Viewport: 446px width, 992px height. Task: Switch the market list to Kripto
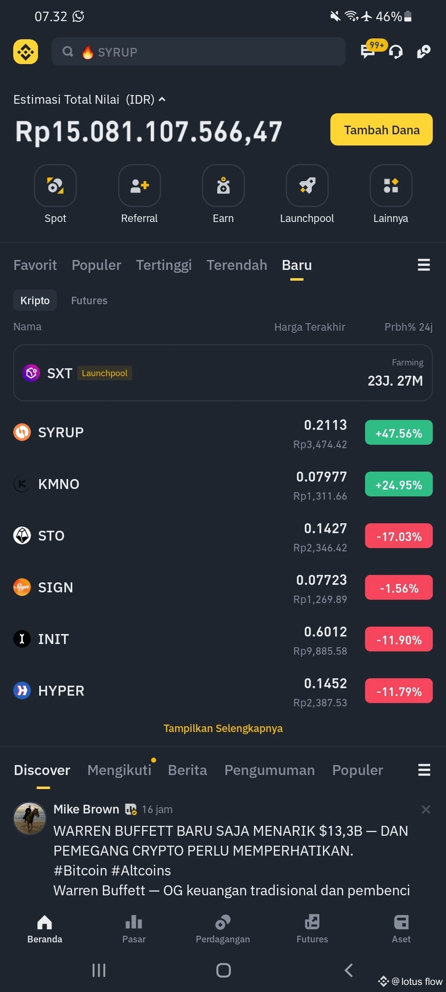pos(35,300)
